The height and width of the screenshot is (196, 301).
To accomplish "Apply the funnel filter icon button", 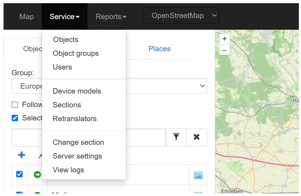I will click(176, 137).
